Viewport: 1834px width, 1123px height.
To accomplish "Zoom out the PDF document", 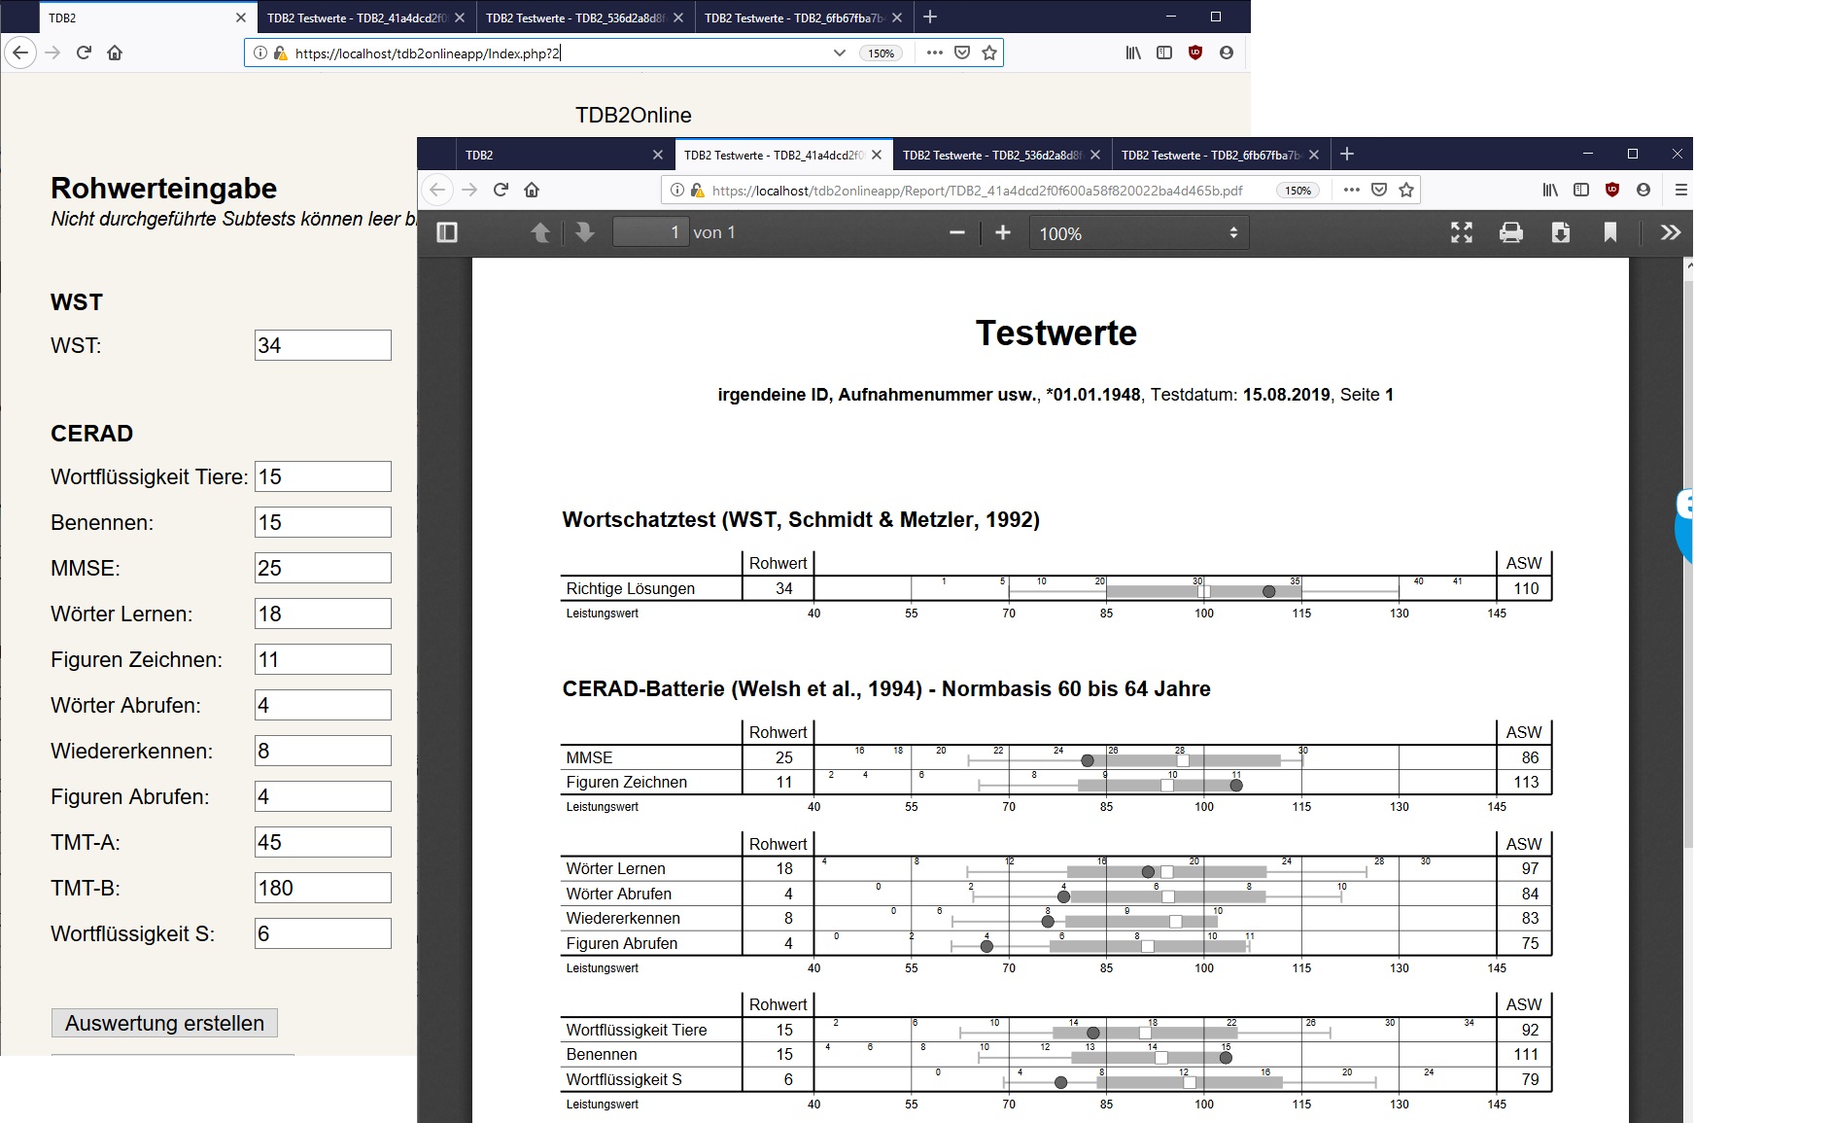I will (x=956, y=232).
